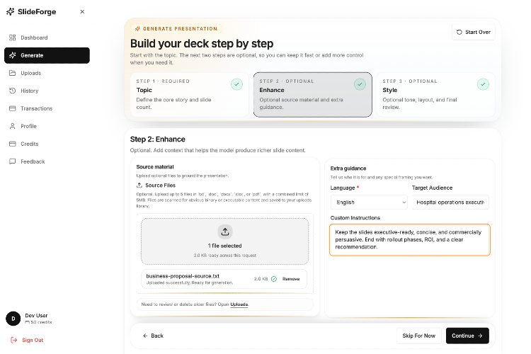This screenshot has width=531, height=354.
Task: Select the Step 3 Style card
Action: 435,94
